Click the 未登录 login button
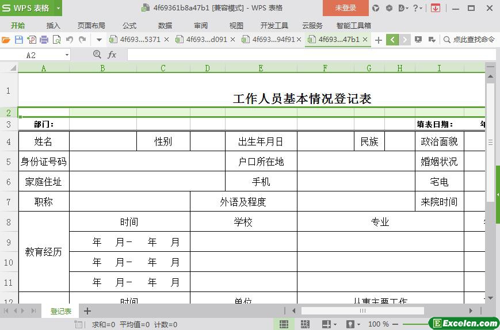Viewport: 500px width, 330px height. coord(346,8)
